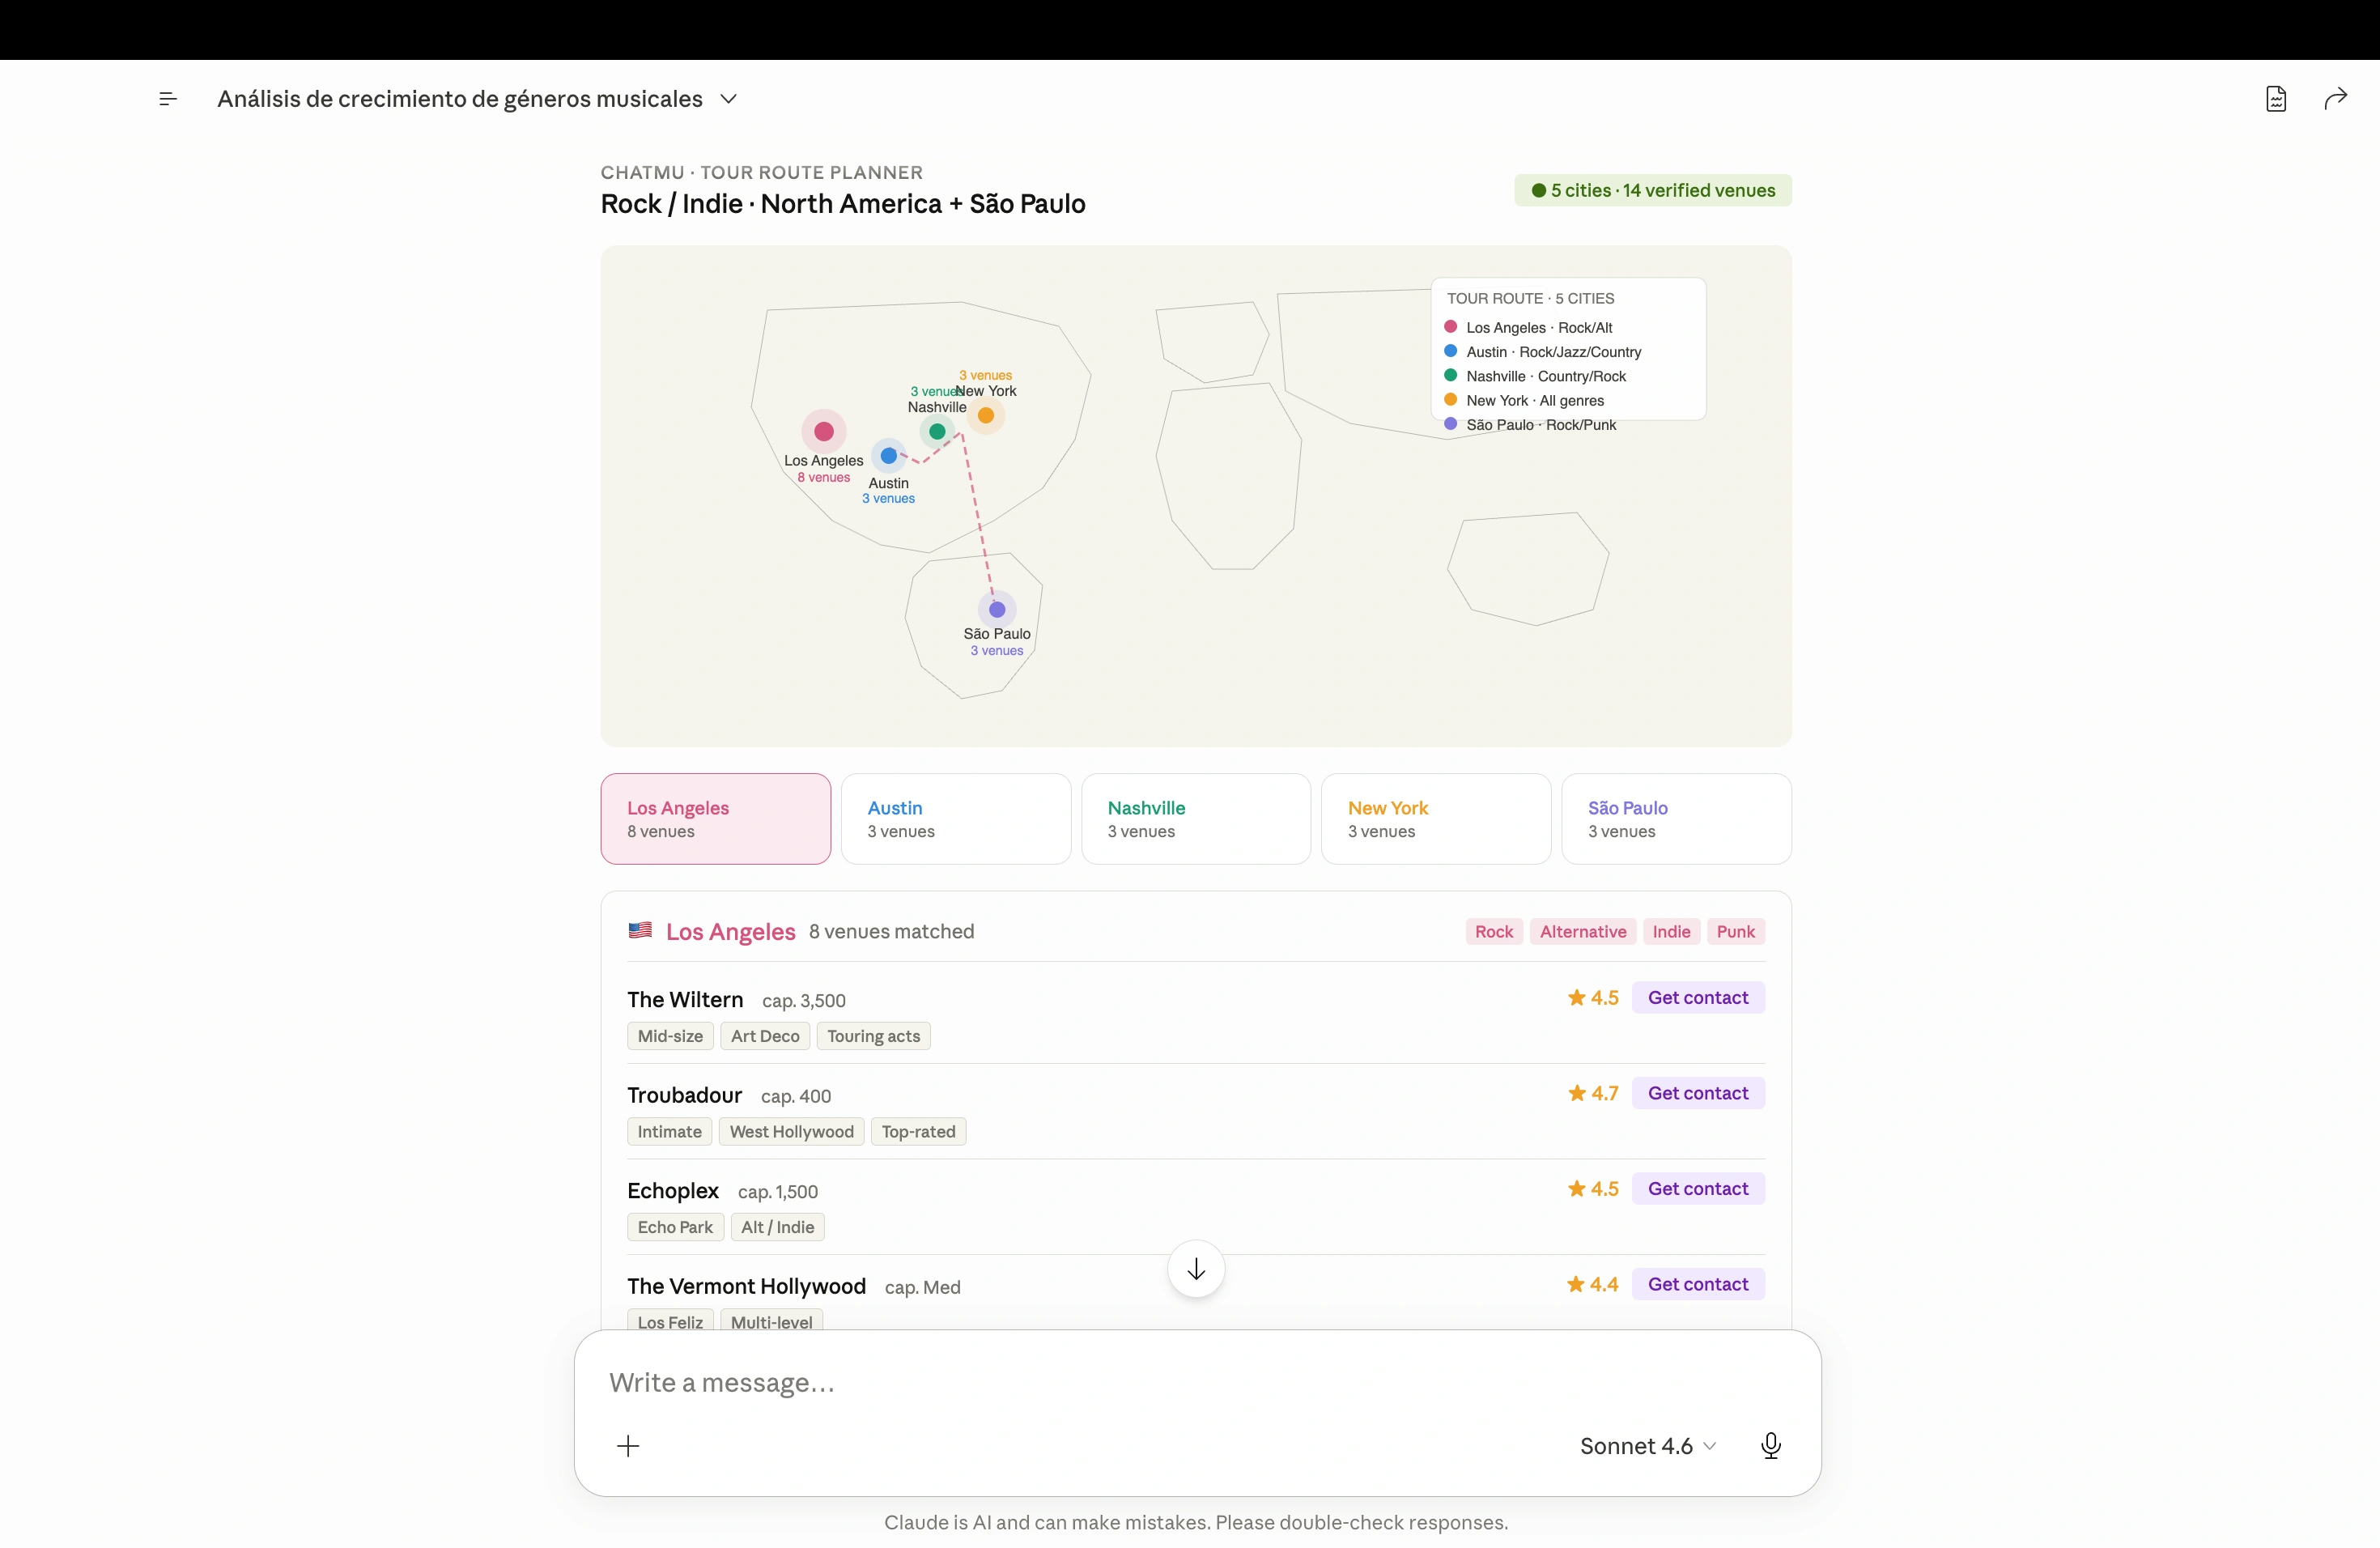2380x1548 pixels.
Task: Expand the chat title dropdown chevron
Action: 729,99
